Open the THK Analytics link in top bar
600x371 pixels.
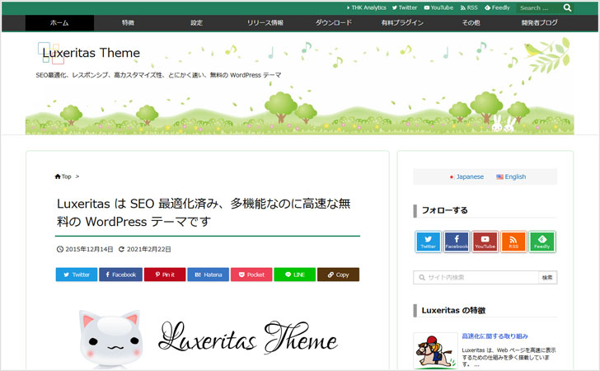tap(366, 7)
